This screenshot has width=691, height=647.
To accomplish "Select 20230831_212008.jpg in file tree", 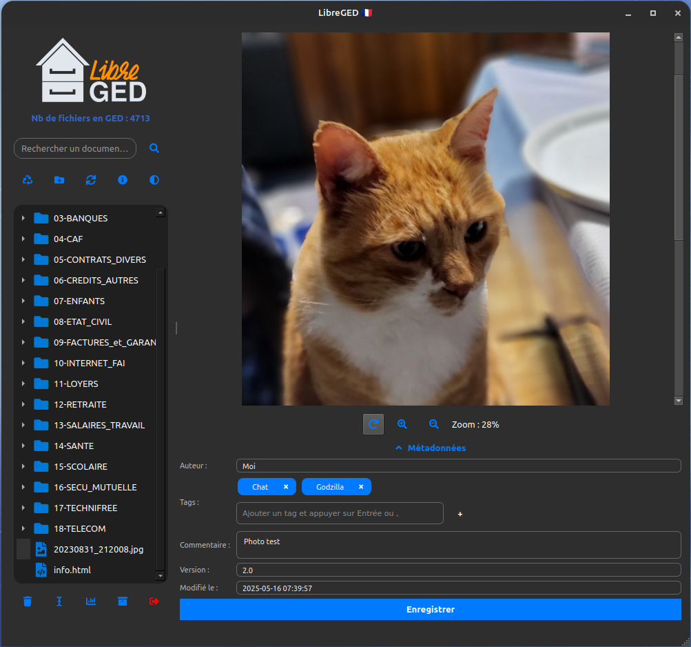I will tap(98, 550).
